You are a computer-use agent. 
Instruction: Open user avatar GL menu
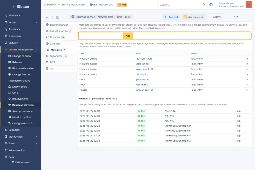(249, 5)
